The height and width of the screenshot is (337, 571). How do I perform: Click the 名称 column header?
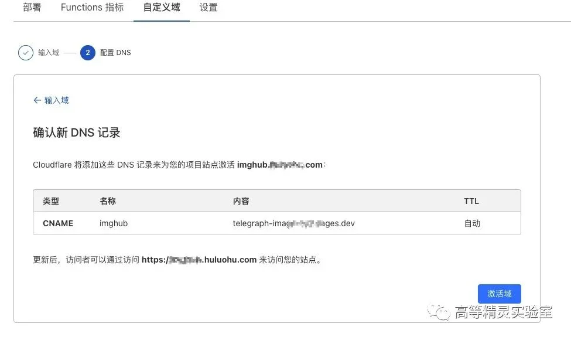tap(108, 201)
